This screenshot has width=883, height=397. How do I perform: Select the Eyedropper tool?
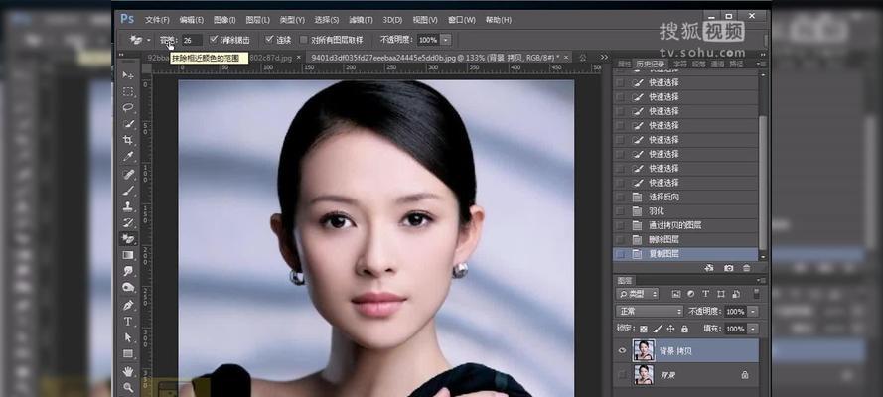point(128,157)
